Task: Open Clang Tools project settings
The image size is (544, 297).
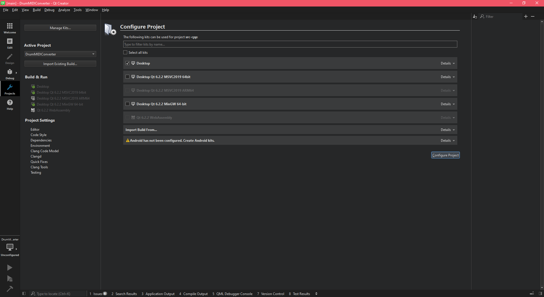Action: pyautogui.click(x=39, y=167)
